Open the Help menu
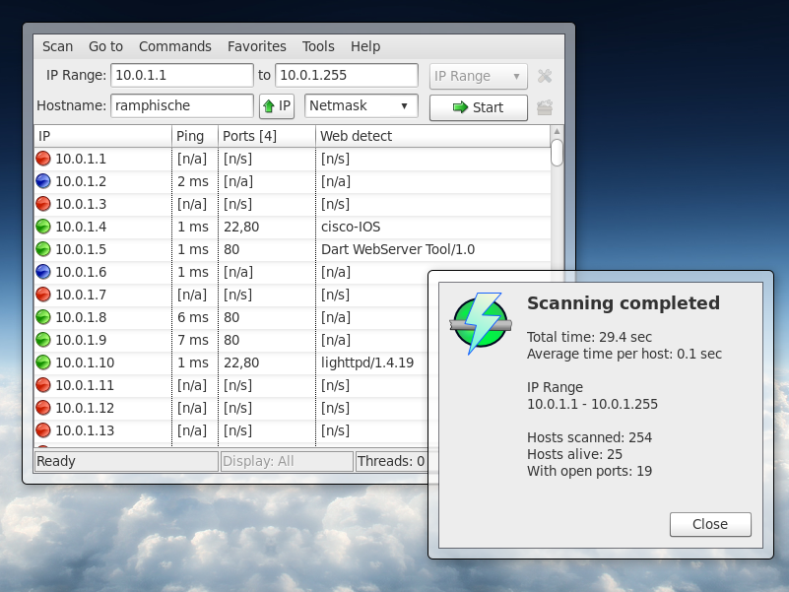 365,46
